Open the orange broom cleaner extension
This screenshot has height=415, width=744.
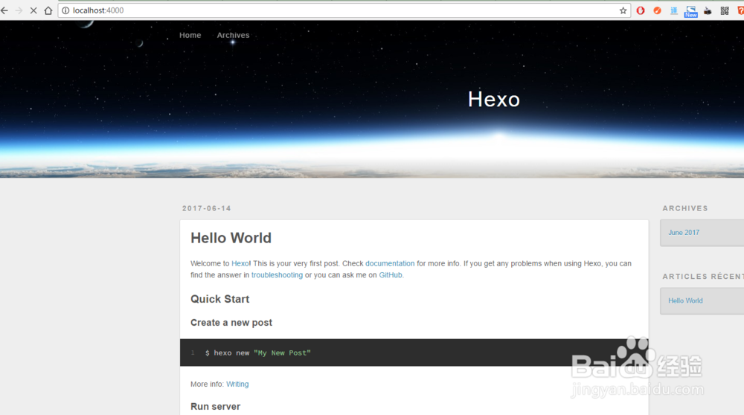pos(657,10)
